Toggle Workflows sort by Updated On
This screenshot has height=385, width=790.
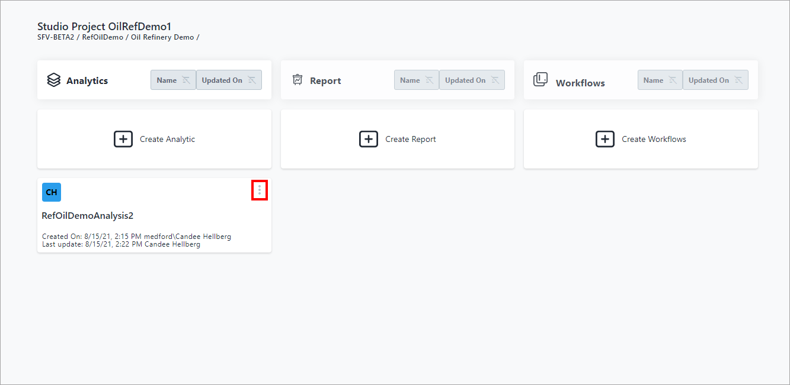click(715, 80)
